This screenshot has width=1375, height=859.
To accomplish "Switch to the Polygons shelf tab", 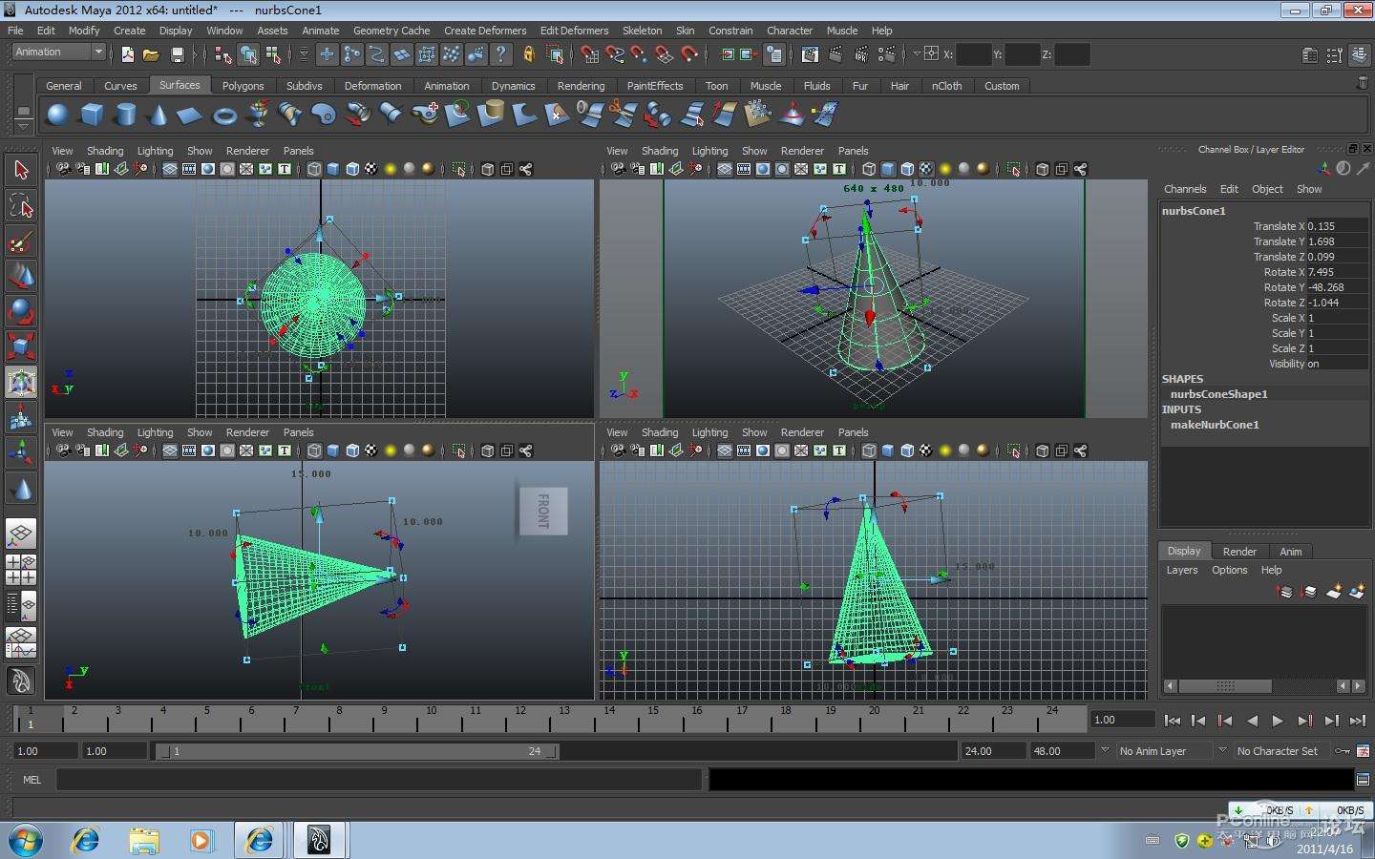I will click(243, 86).
